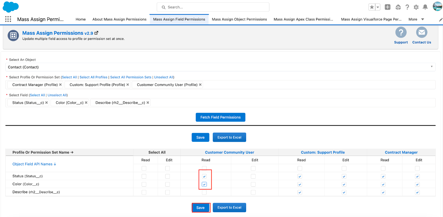
Task: Click Custom: Support Profile column header
Action: (323, 152)
